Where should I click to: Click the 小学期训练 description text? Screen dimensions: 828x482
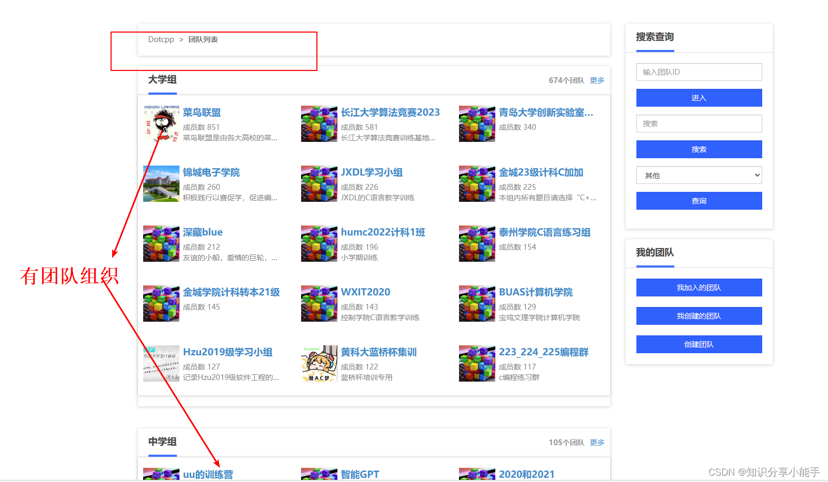[x=359, y=258]
